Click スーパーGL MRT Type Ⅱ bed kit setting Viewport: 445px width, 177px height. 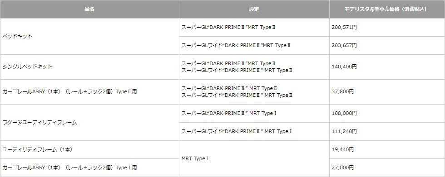[254, 28]
